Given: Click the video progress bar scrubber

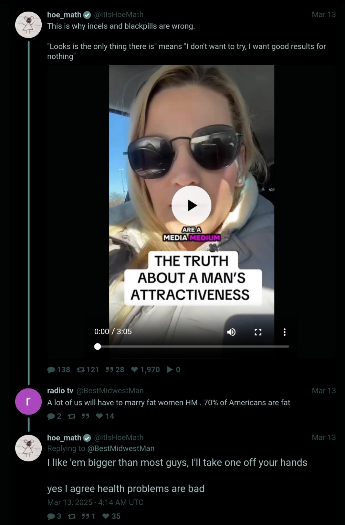Looking at the screenshot, I should point(98,346).
